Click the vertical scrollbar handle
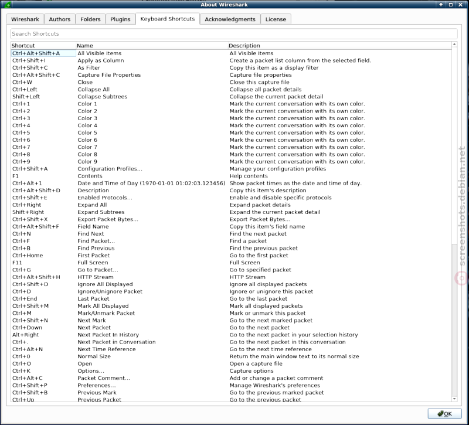 pyautogui.click(x=454, y=145)
